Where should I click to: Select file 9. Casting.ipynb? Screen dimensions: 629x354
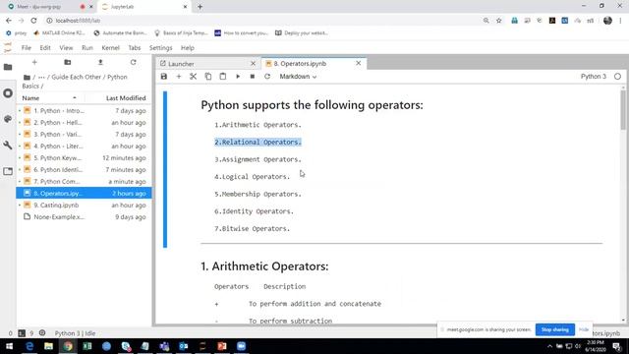coord(84,206)
